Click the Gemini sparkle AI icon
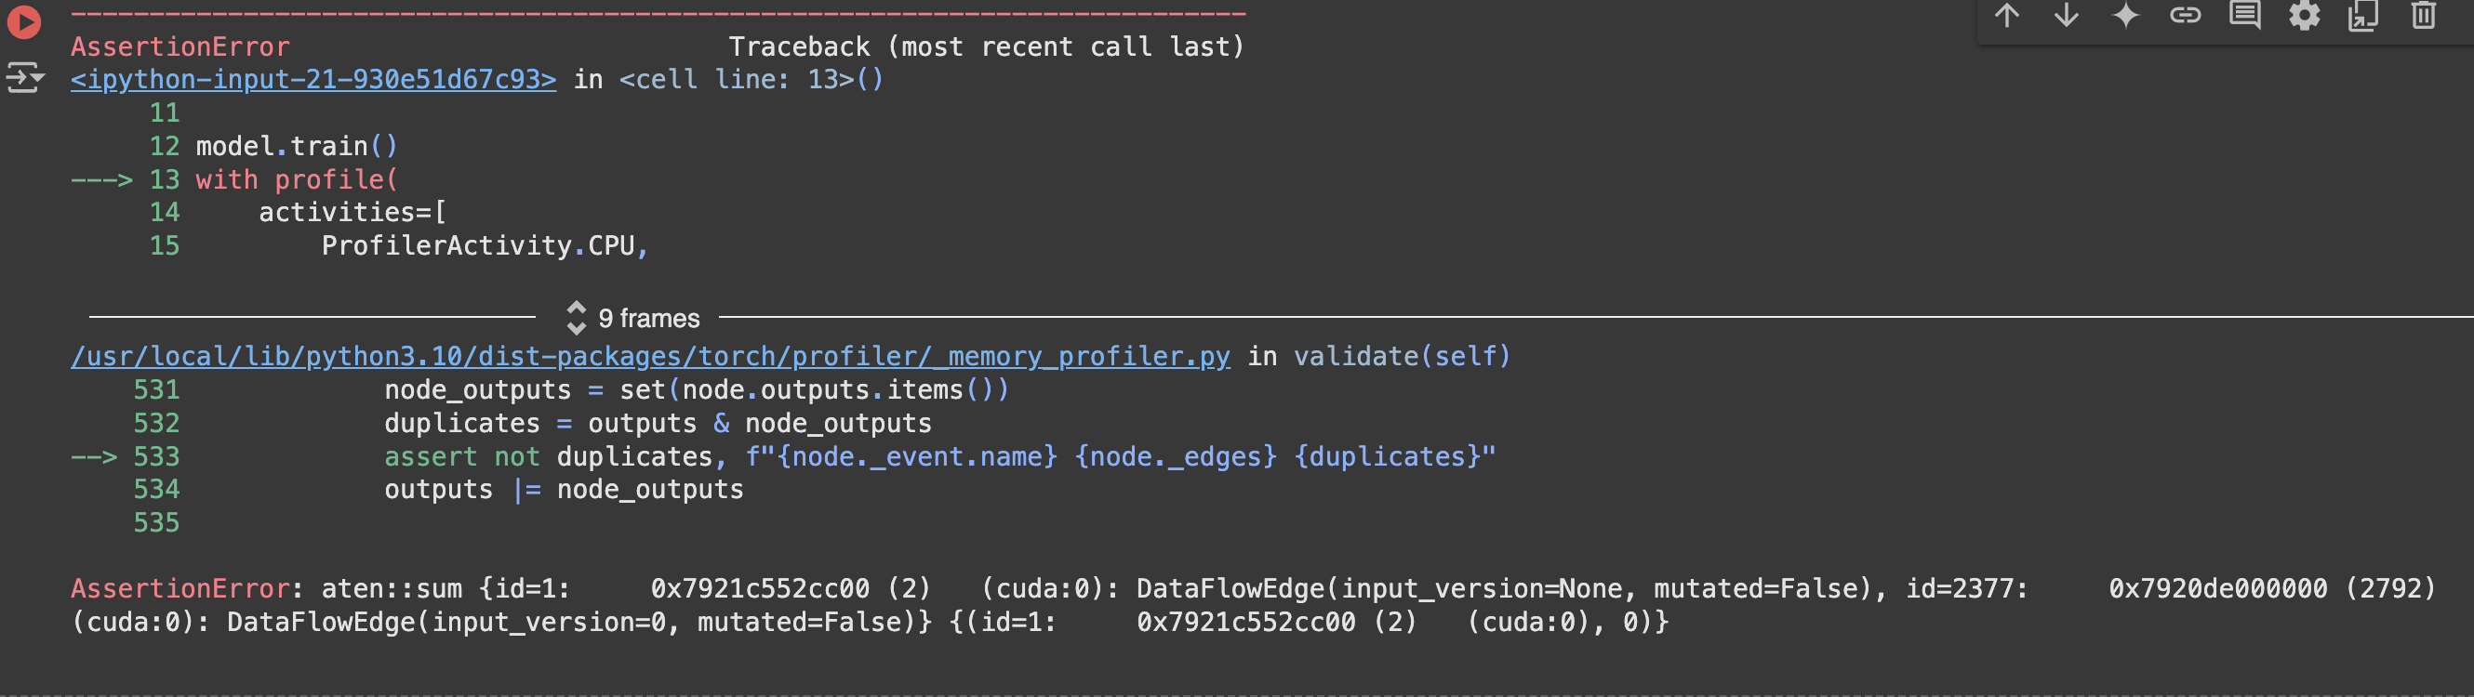The image size is (2474, 697). pos(2125,16)
